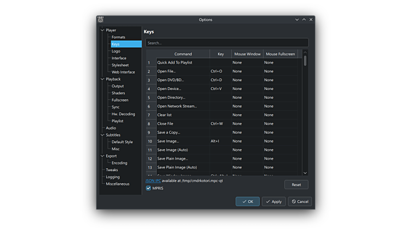Collapse the Player tree section
412x232 pixels.
coord(102,30)
